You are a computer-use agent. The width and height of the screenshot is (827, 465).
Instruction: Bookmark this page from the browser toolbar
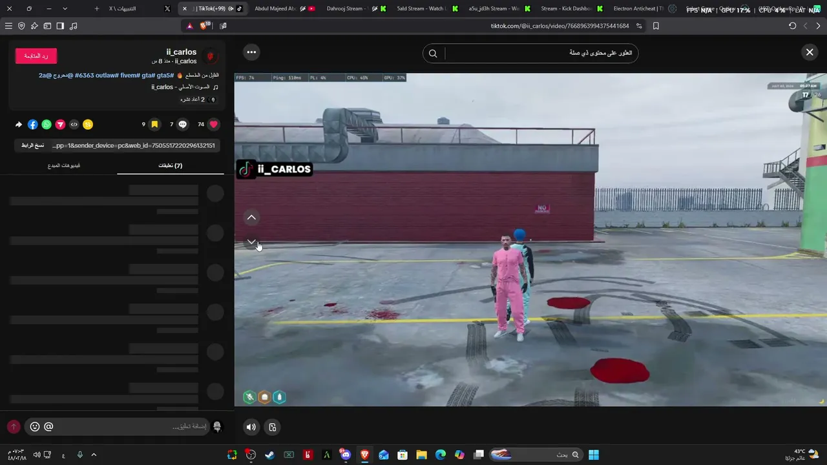click(x=656, y=26)
